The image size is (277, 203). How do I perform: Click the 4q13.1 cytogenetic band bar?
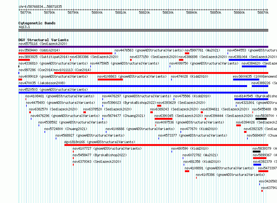click(x=143, y=30)
